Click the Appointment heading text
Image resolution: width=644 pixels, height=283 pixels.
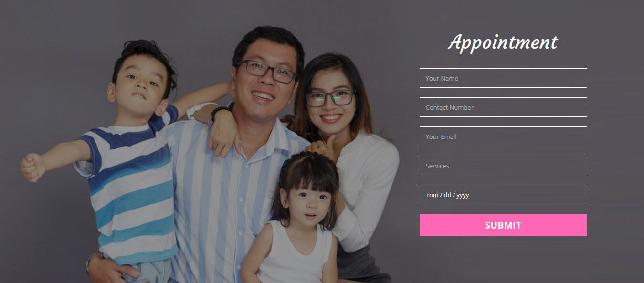[503, 42]
